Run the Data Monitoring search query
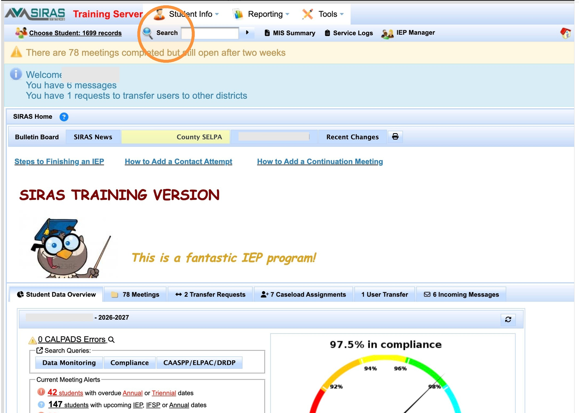 pos(69,363)
